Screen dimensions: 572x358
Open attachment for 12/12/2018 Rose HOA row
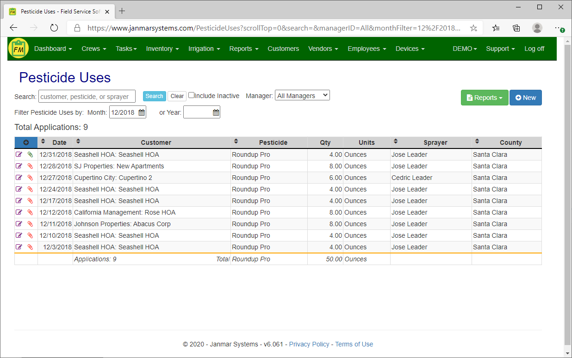[30, 212]
